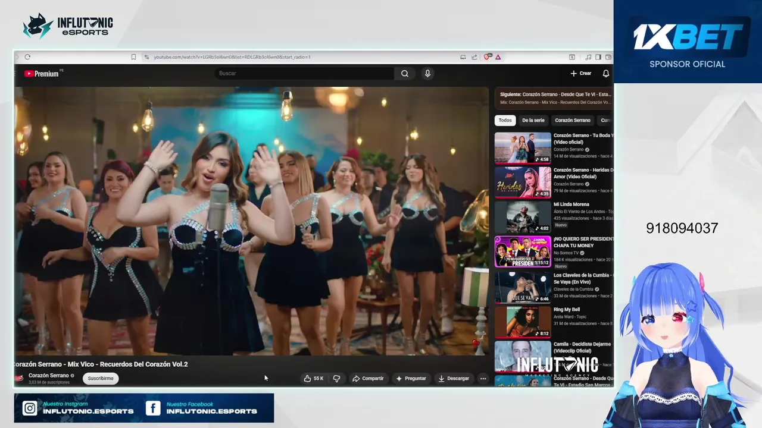The height and width of the screenshot is (428, 762).
Task: Open the media control music-note icon
Action: 588,57
